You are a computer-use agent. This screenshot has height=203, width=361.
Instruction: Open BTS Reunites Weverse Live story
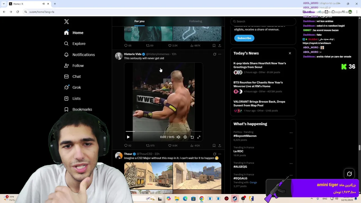(258, 84)
